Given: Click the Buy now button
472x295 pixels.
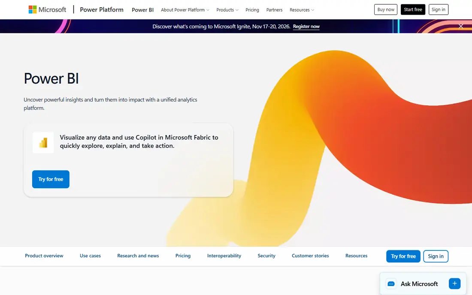Looking at the screenshot, I should coord(386,9).
